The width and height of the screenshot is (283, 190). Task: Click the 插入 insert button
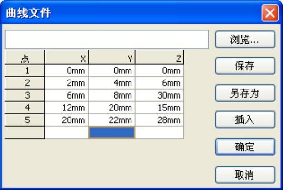[245, 120]
